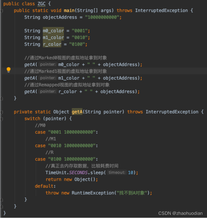Click the //M1 comment

(51, 139)
